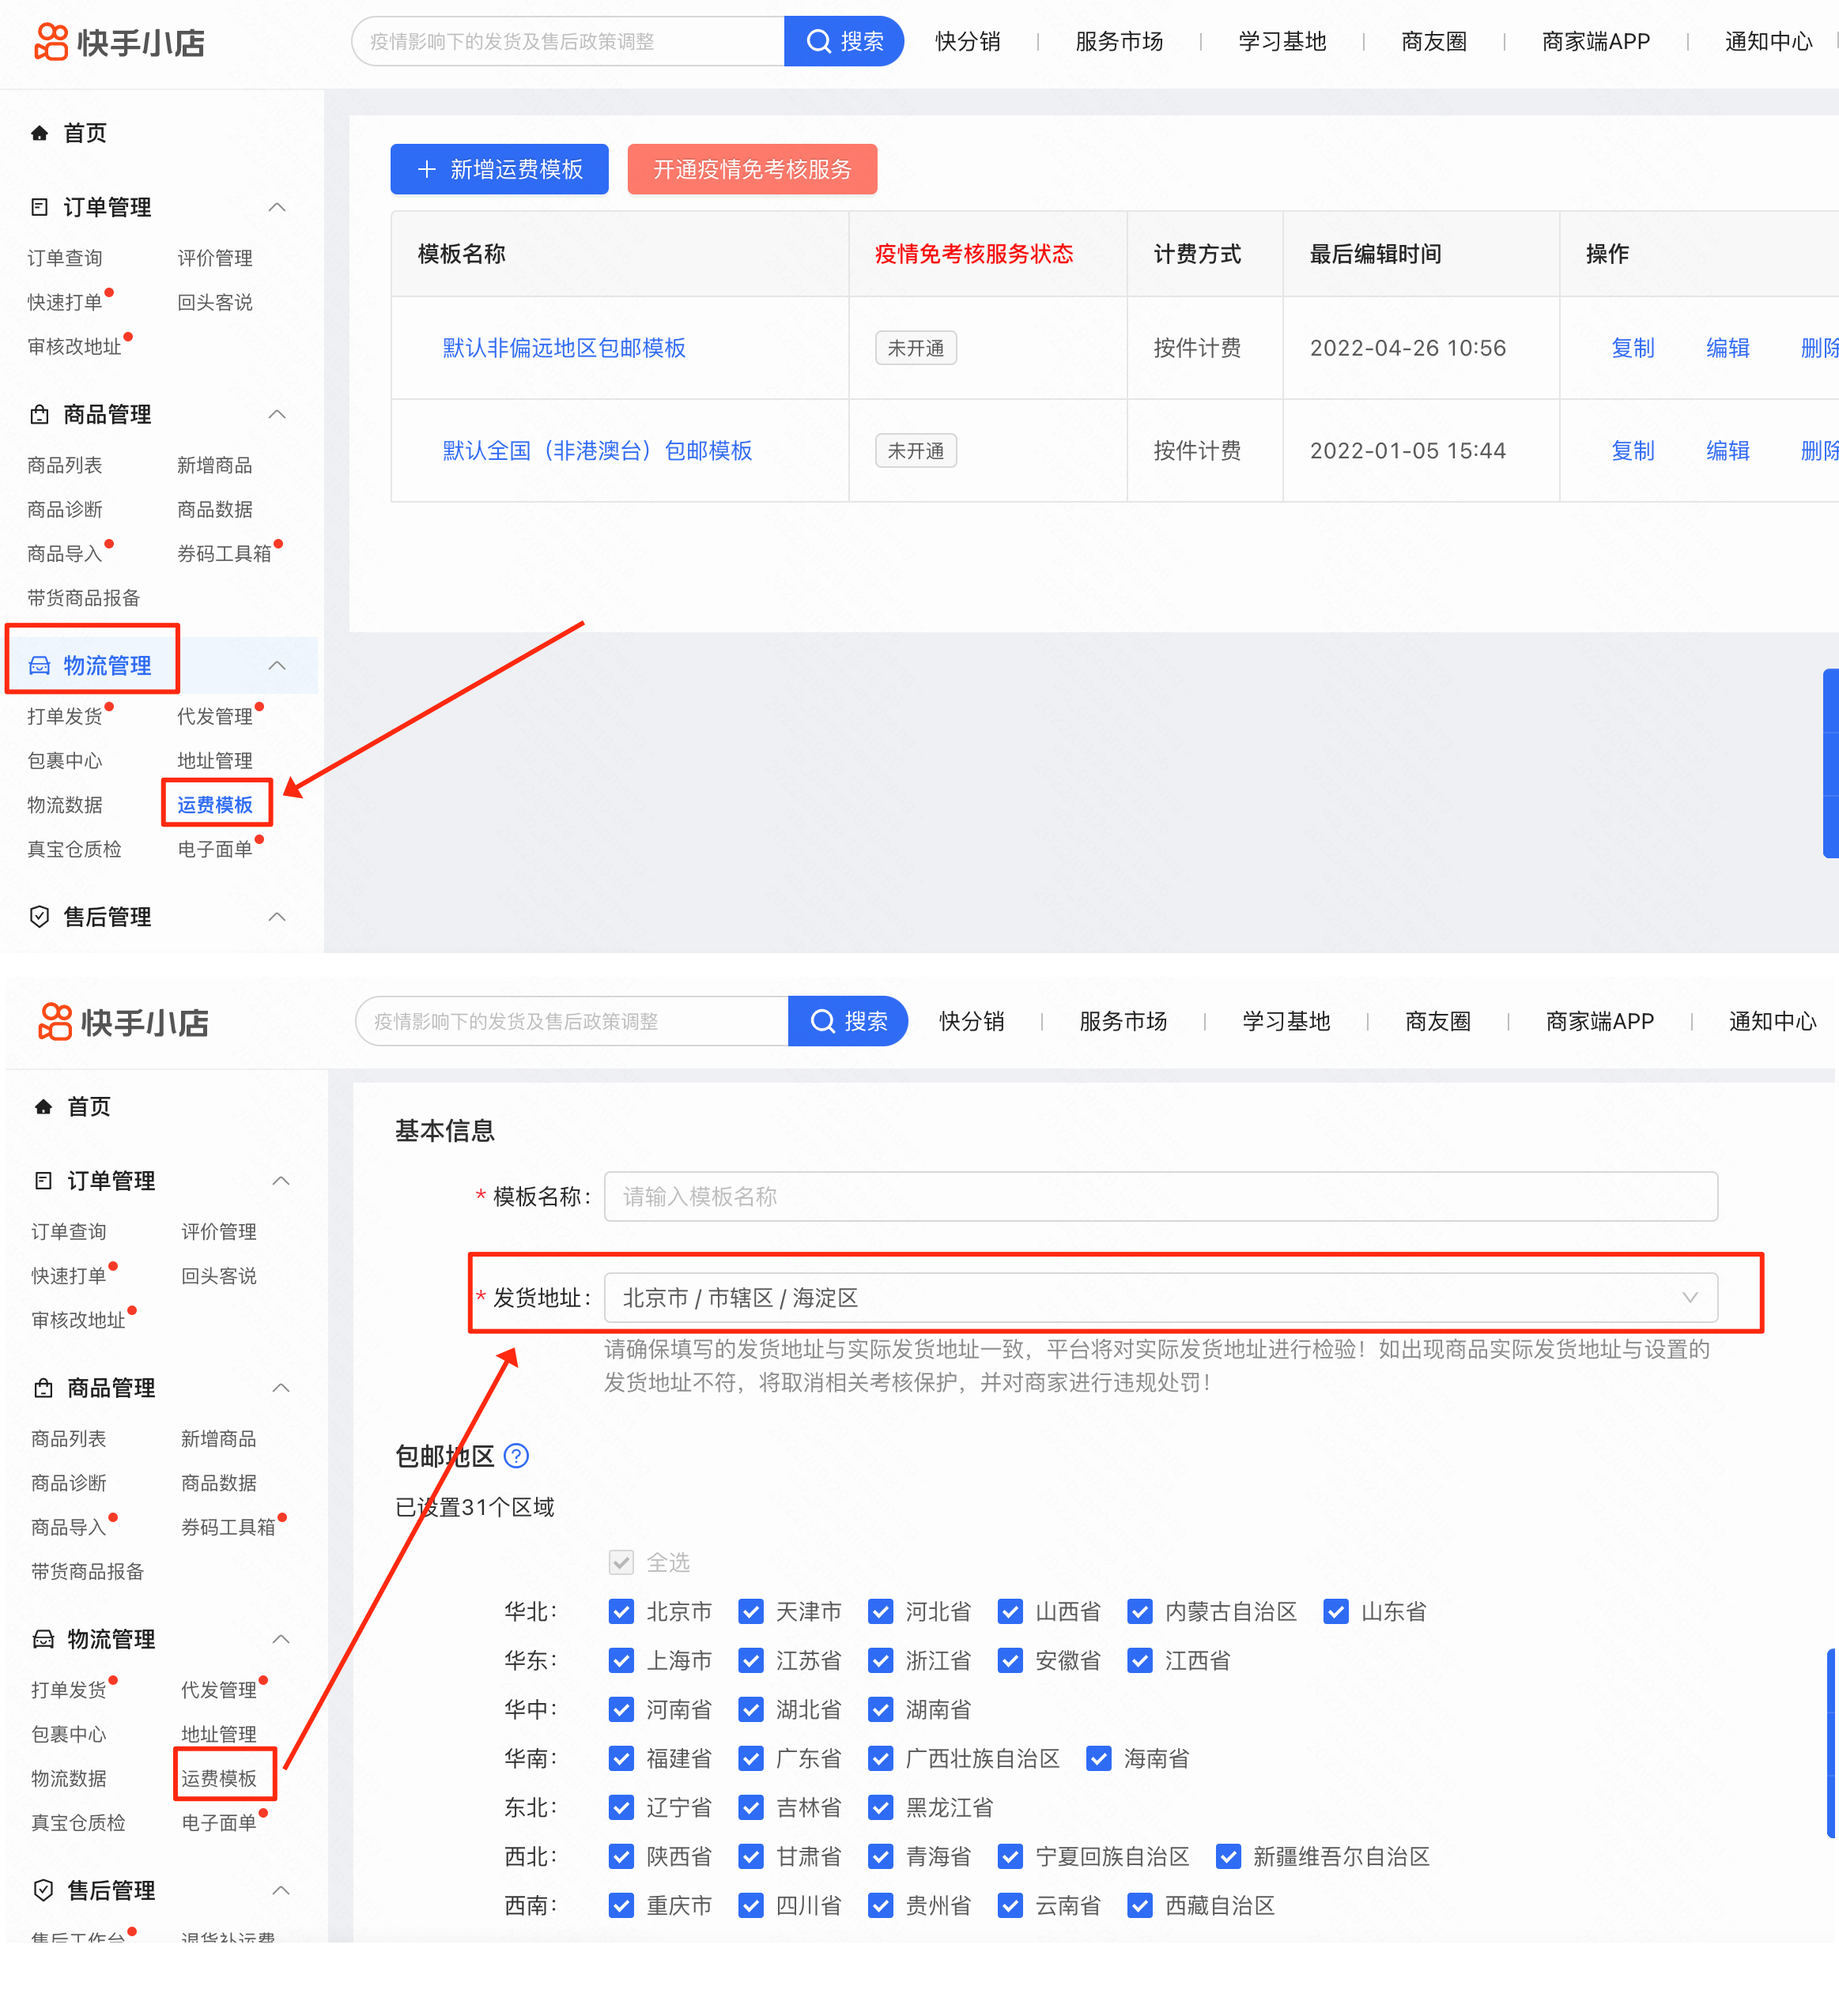This screenshot has width=1839, height=2016.
Task: Click 编辑 for the 默认非偏远地区包邮模板 row
Action: coord(1728,347)
